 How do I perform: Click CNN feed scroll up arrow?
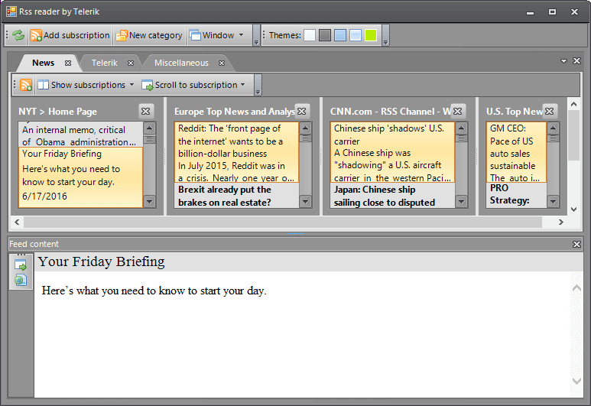pyautogui.click(x=462, y=128)
